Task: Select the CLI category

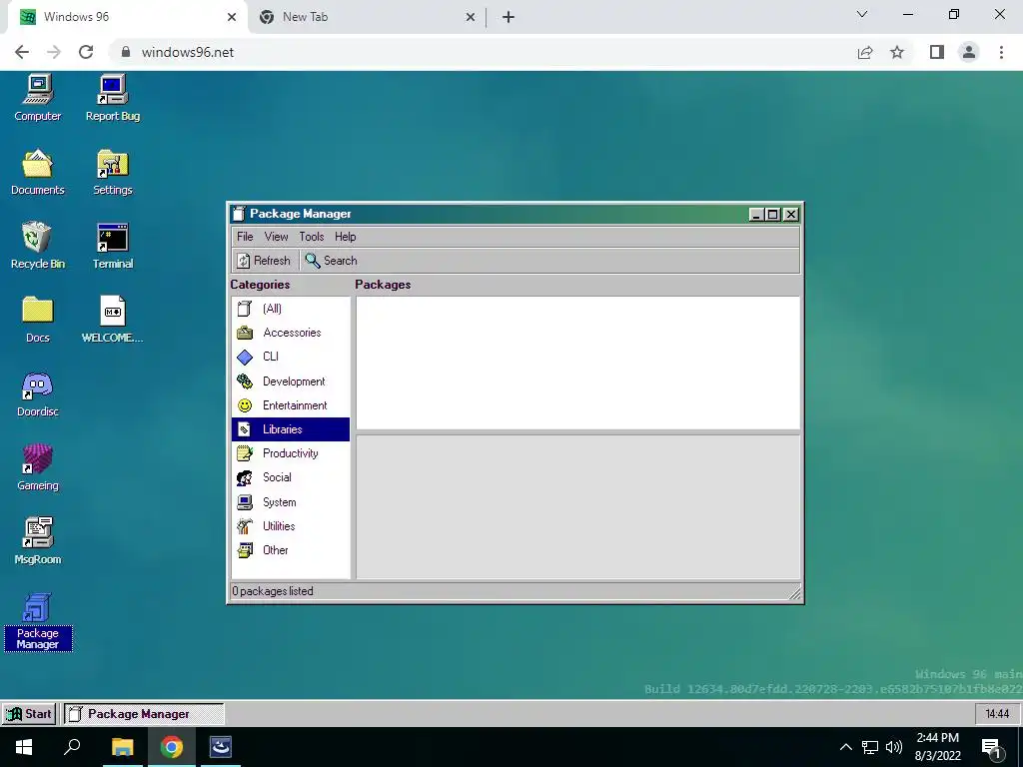Action: (x=291, y=357)
